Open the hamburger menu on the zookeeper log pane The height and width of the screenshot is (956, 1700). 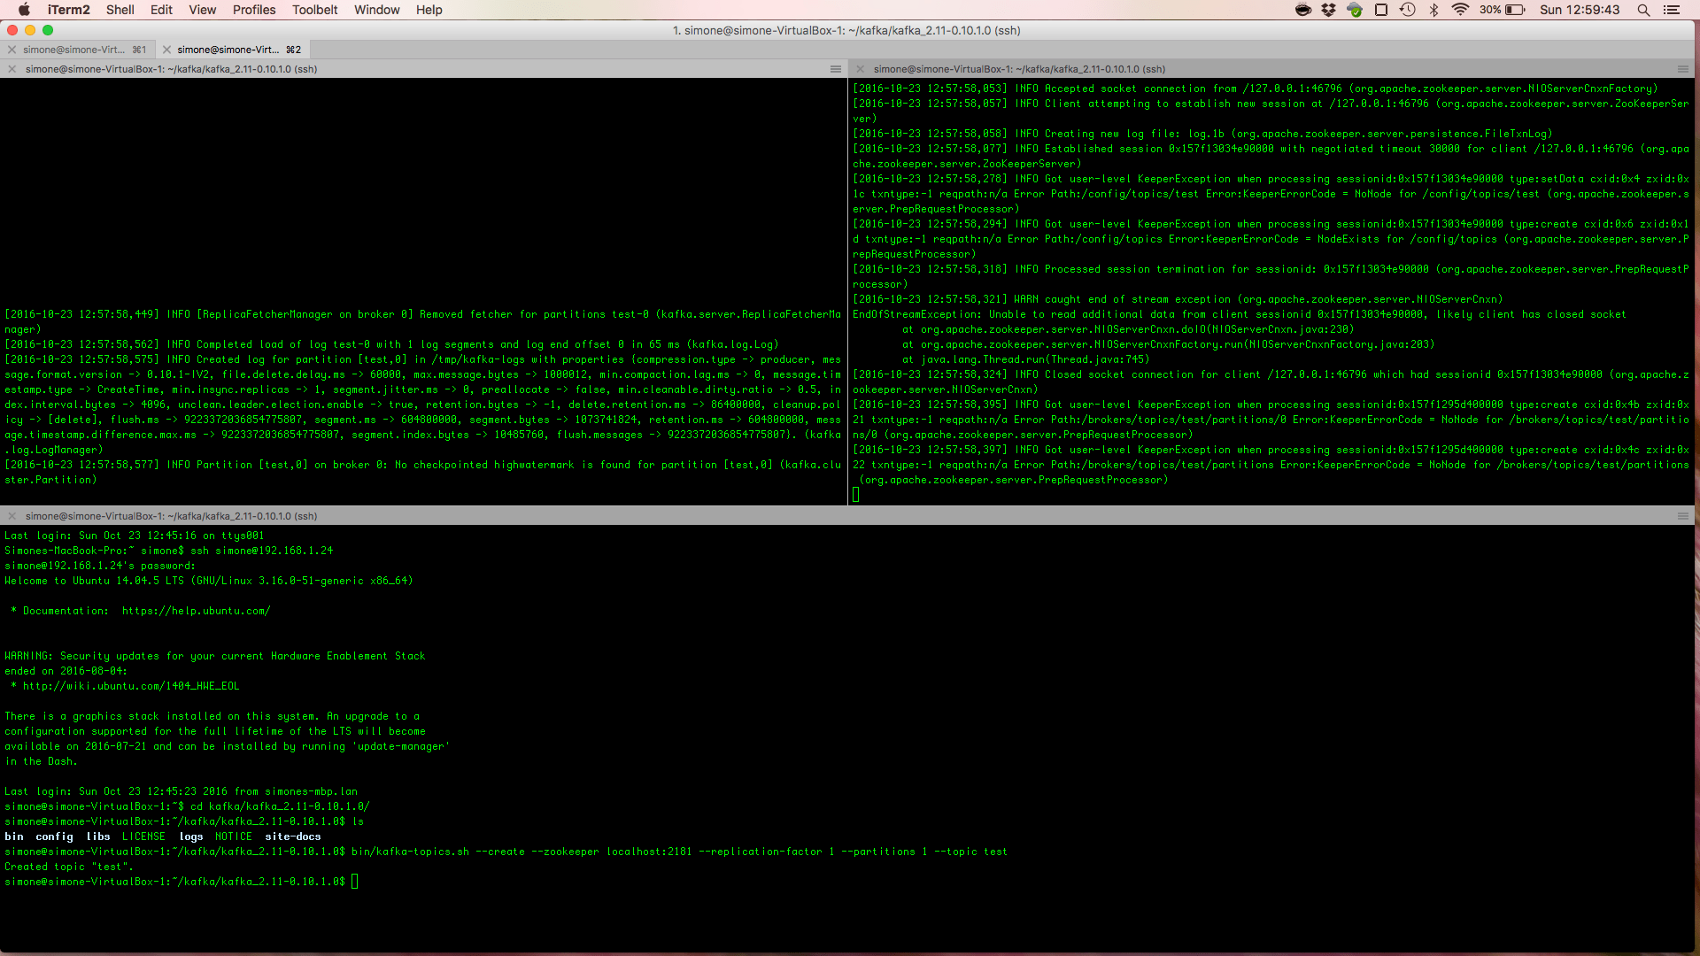click(1681, 69)
